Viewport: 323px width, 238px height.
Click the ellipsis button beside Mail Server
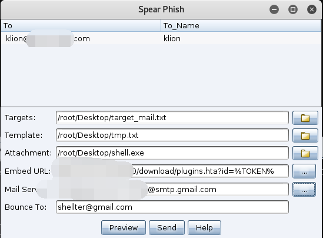304,189
